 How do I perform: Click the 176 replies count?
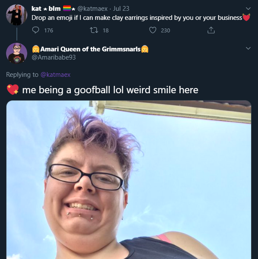[49, 30]
